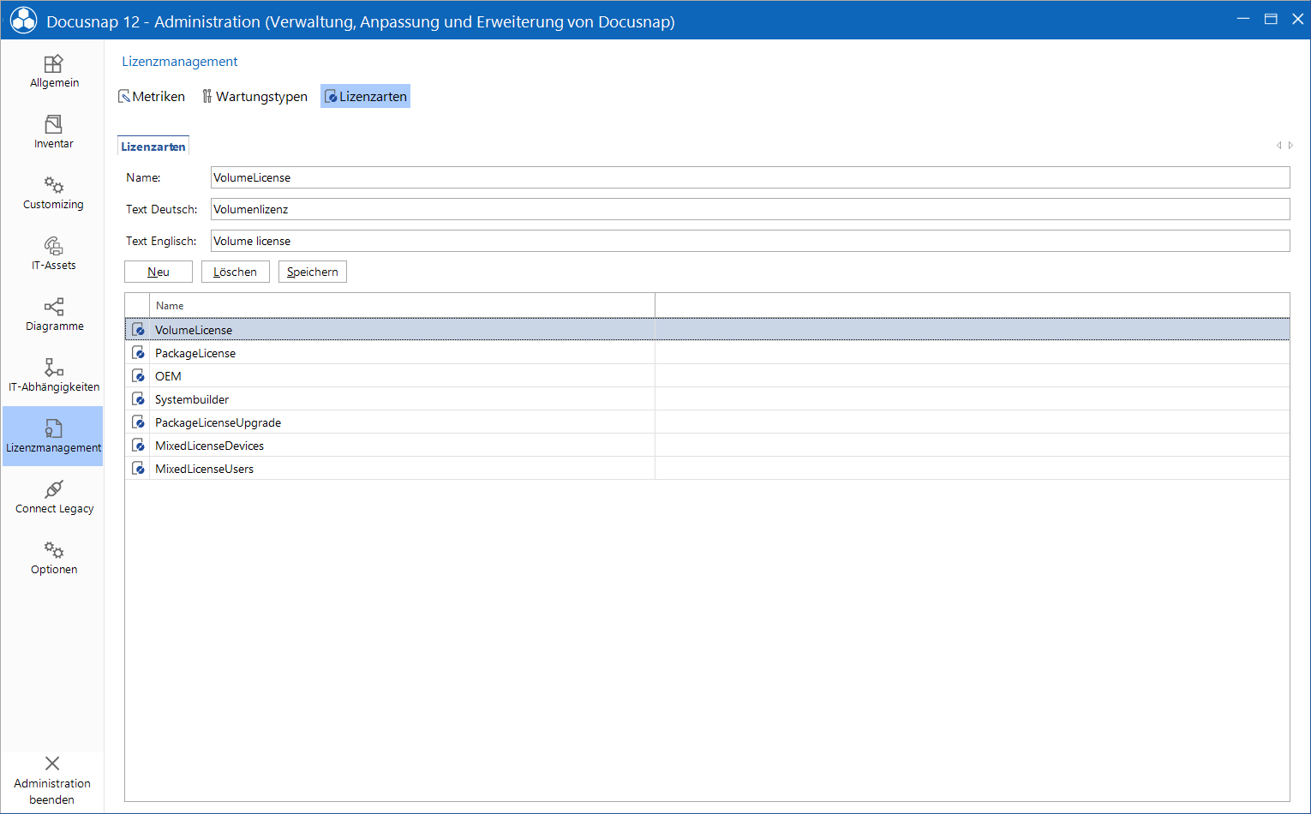Open the Connect Legacy plug icon
1311x814 pixels.
tap(53, 489)
